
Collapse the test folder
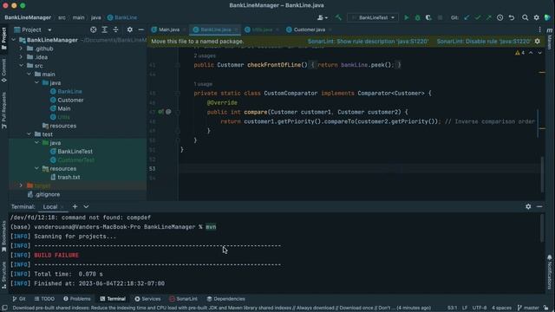(x=29, y=134)
